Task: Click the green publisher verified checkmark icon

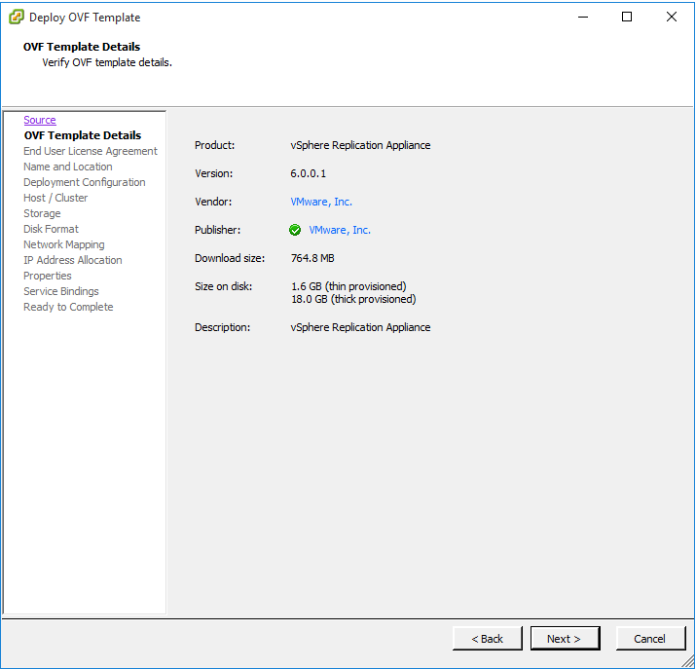Action: [x=295, y=230]
